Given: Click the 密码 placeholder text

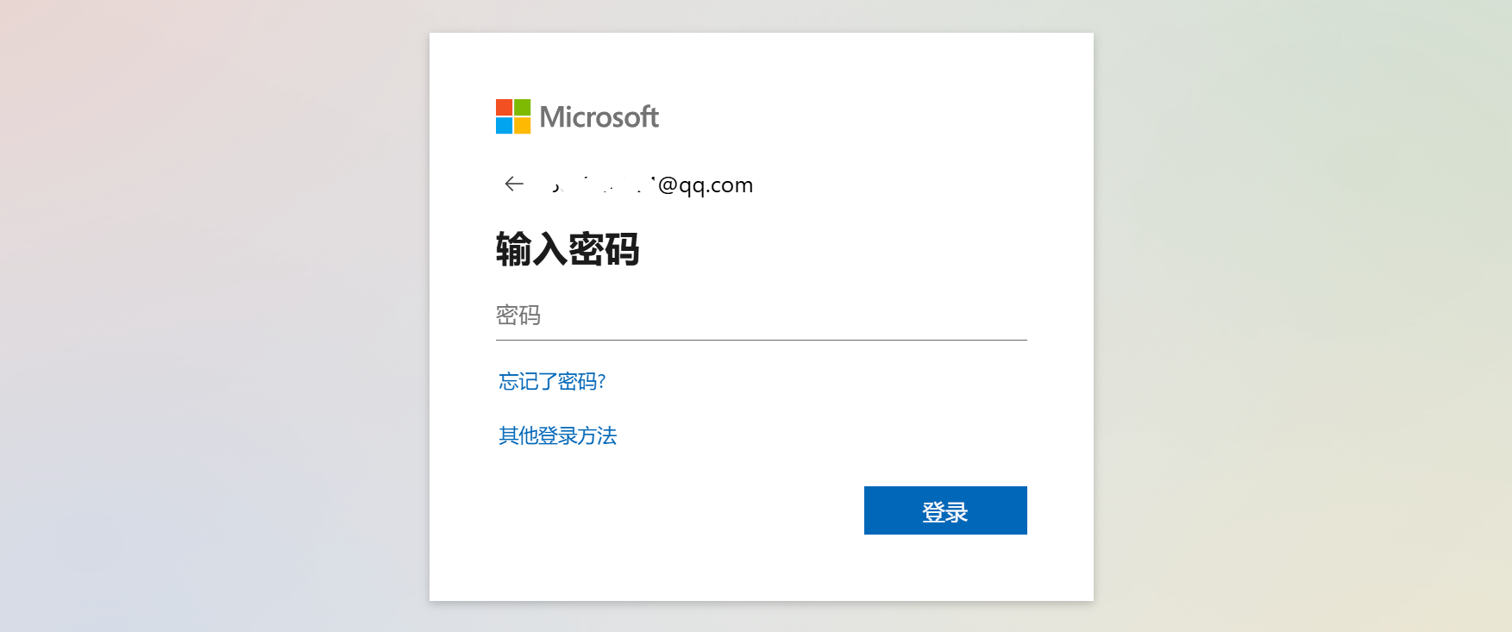Looking at the screenshot, I should click(x=518, y=316).
